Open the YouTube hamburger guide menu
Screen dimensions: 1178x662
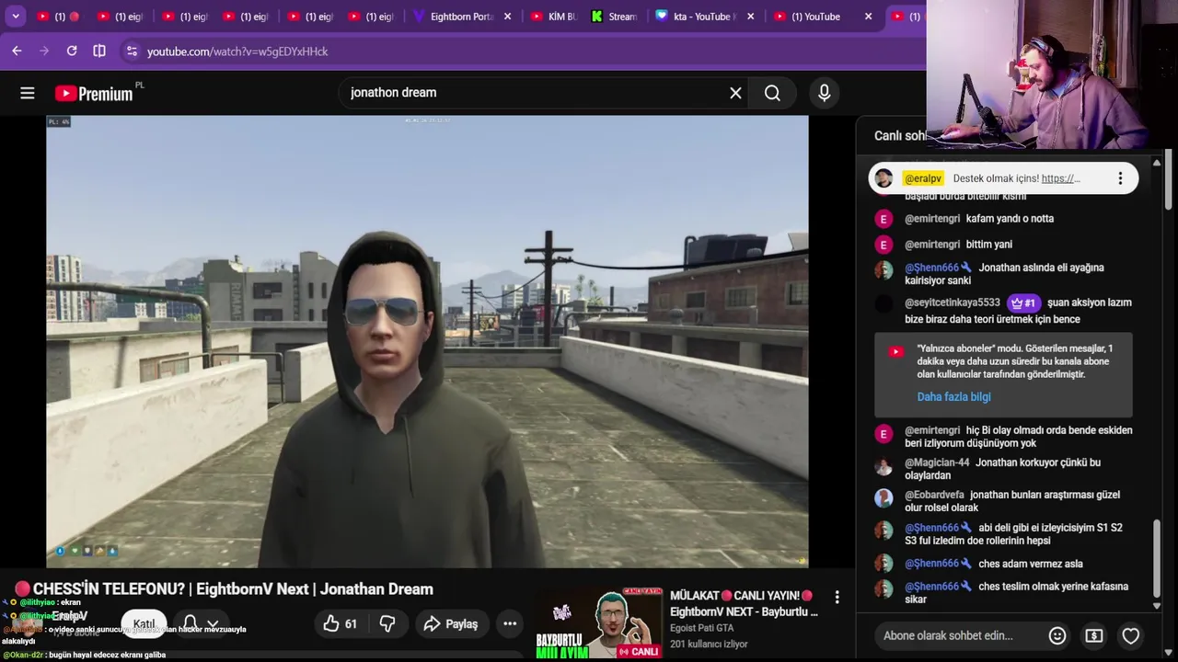[28, 93]
